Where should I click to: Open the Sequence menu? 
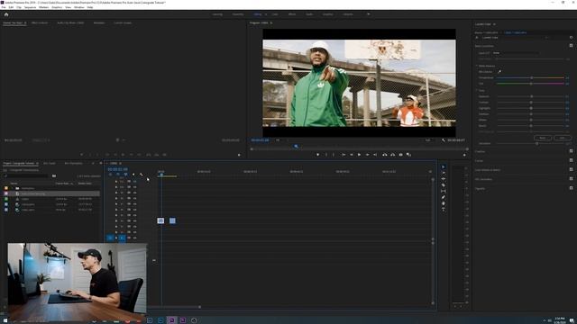pos(30,7)
